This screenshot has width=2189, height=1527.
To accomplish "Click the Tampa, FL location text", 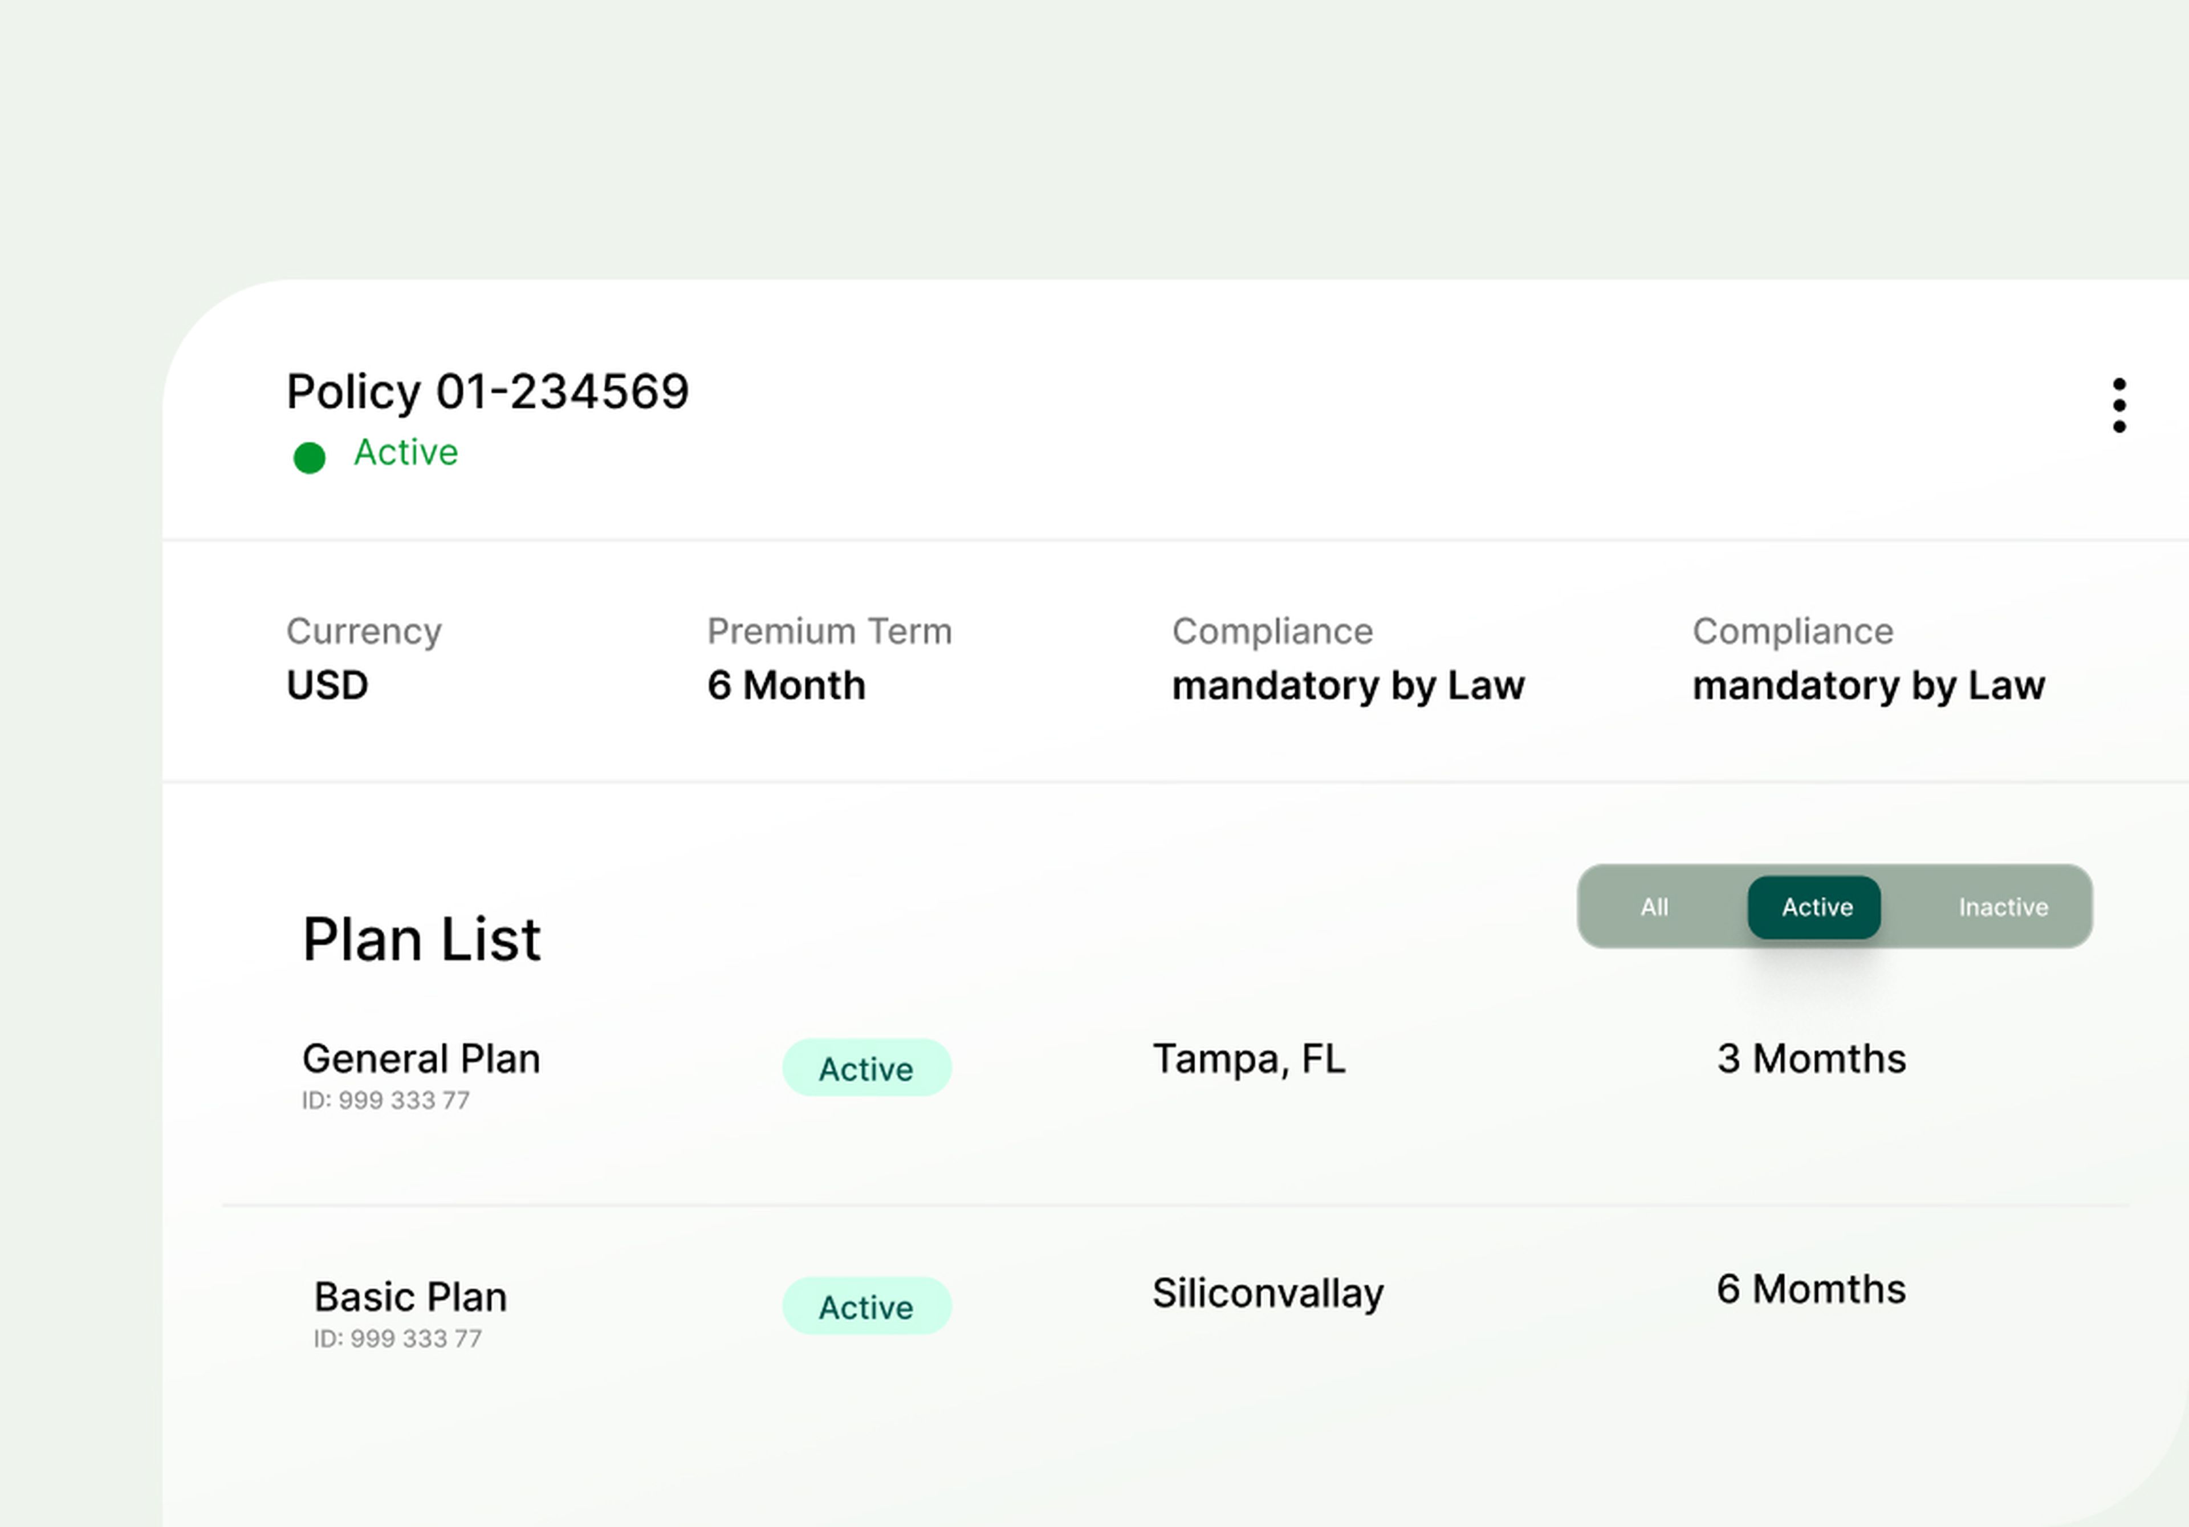I will [x=1248, y=1058].
